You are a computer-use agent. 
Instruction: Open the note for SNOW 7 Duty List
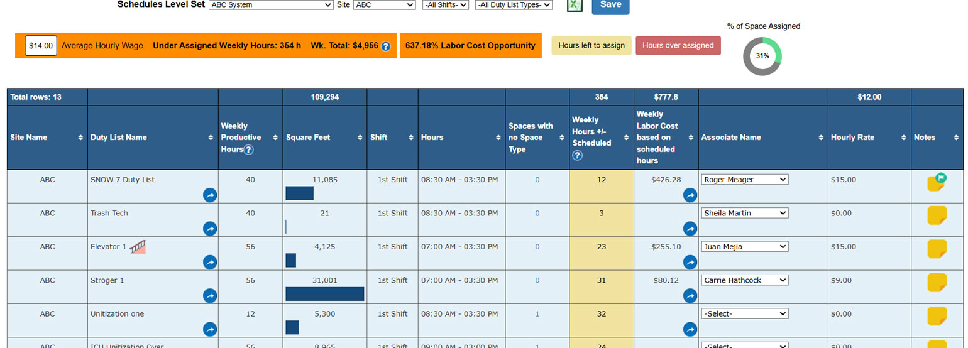937,183
